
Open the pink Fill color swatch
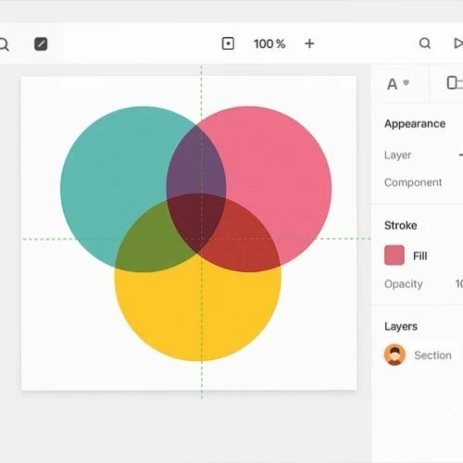coord(394,256)
